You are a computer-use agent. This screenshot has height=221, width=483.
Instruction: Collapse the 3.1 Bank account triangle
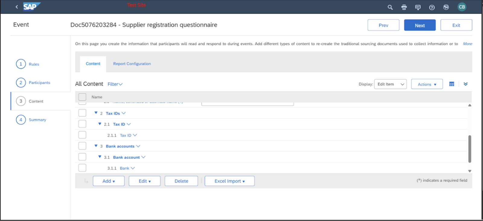(x=100, y=156)
